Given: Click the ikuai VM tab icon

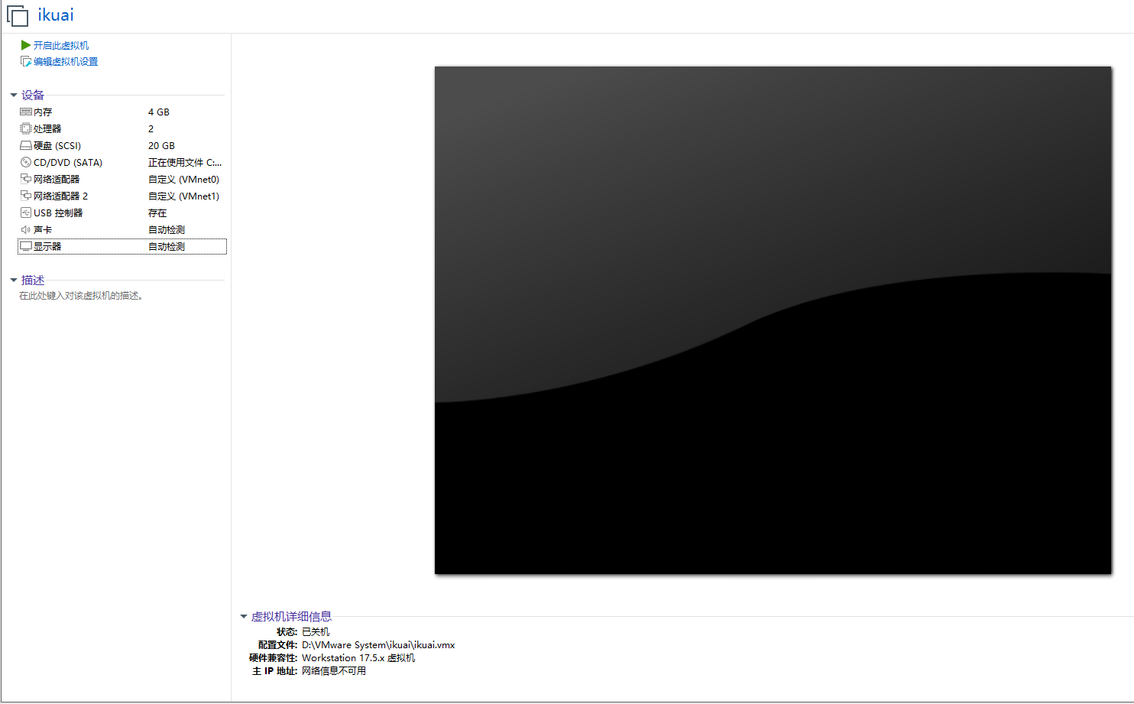Looking at the screenshot, I should [18, 16].
